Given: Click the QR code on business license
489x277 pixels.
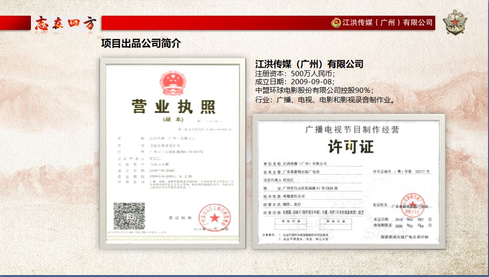Looking at the screenshot, I should click(x=129, y=216).
